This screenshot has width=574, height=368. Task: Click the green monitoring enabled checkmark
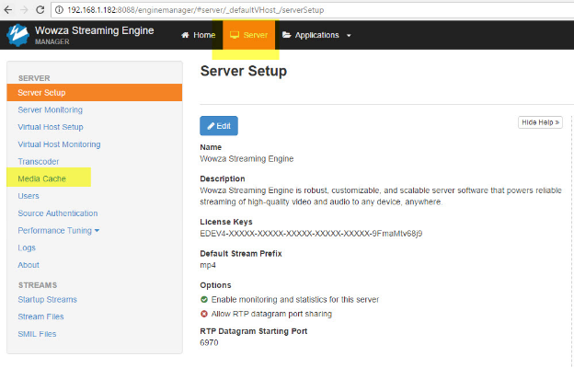204,299
